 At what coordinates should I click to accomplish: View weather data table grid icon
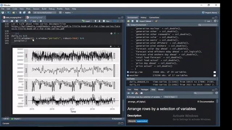tap(215, 75)
